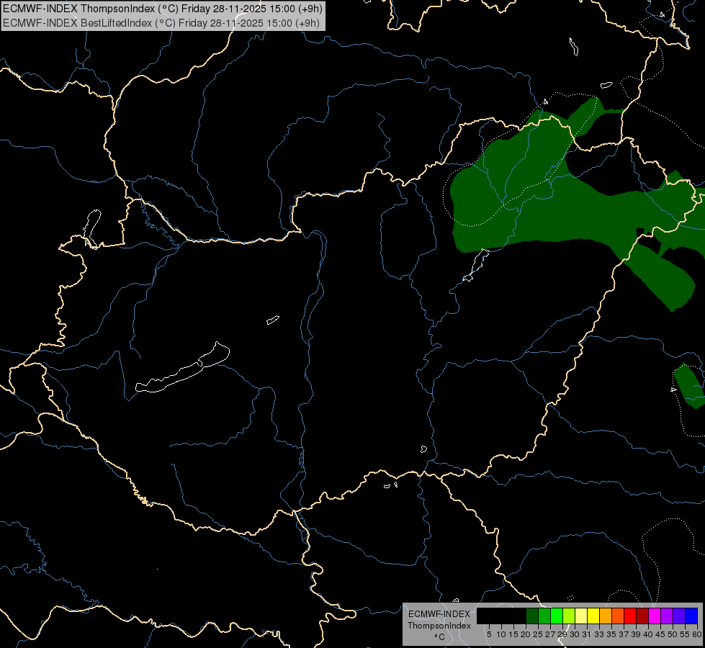Click the blue 55–60 legend swatch
This screenshot has height=648, width=705.
pyautogui.click(x=691, y=616)
